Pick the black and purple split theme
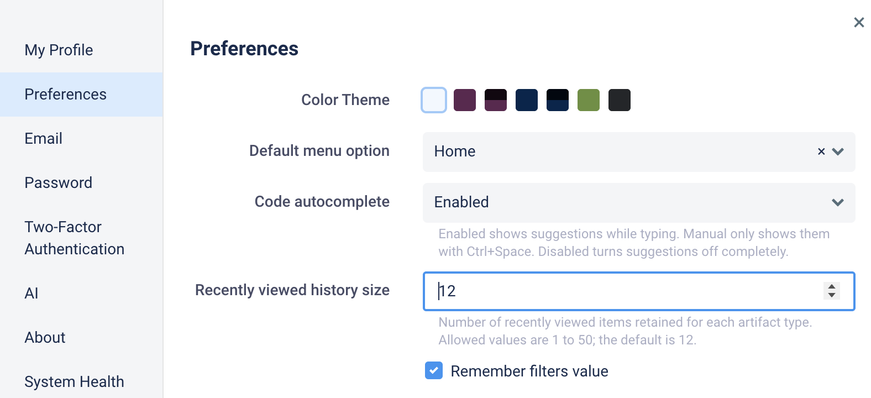 pos(496,100)
